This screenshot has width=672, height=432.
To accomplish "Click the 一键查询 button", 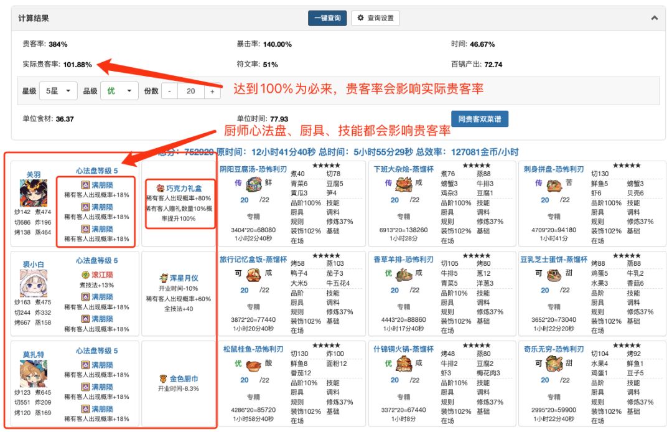I will 327,18.
